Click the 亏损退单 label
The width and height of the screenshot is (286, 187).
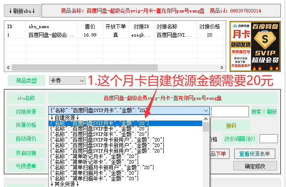click(x=26, y=166)
